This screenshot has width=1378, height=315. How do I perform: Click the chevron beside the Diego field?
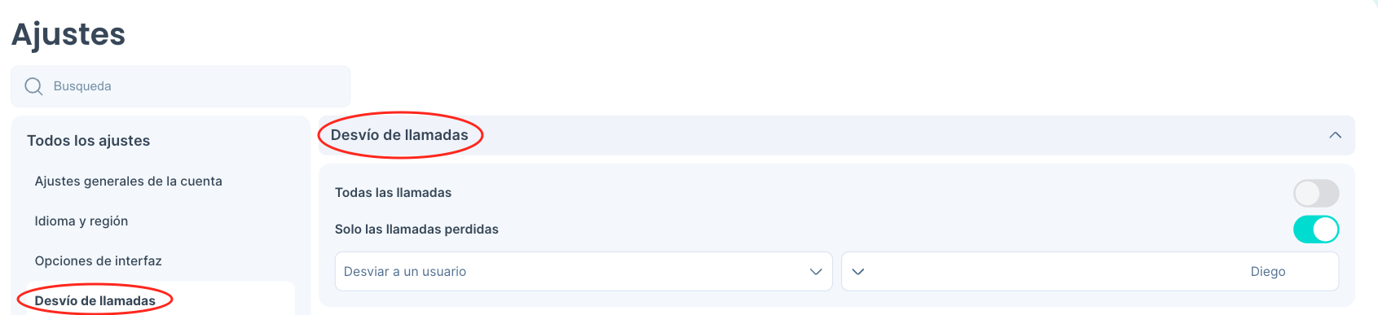pyautogui.click(x=858, y=272)
